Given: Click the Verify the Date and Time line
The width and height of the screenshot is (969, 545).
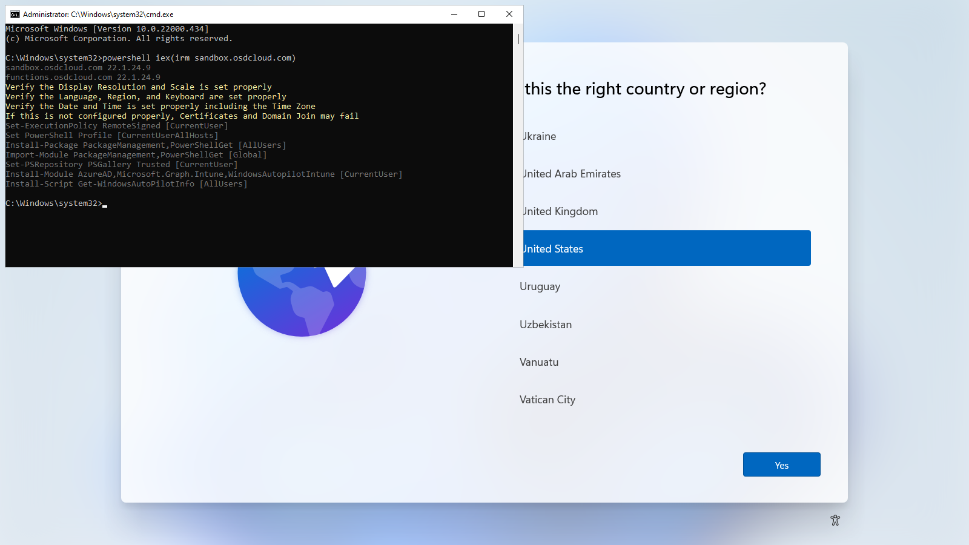Looking at the screenshot, I should click(x=160, y=107).
